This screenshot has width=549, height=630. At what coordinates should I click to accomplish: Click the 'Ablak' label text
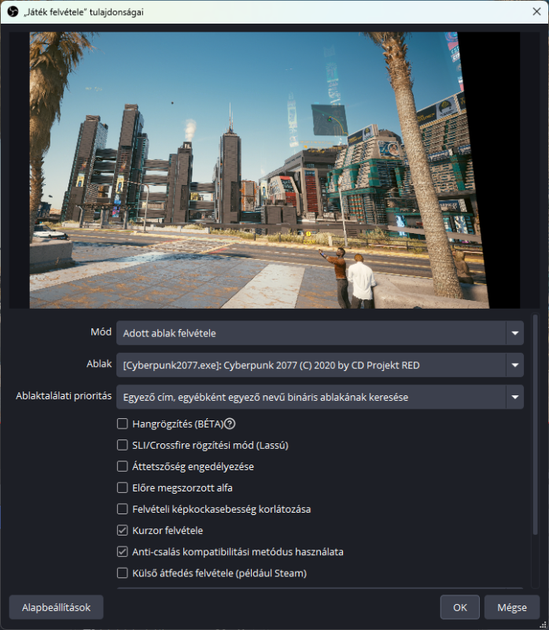tap(99, 364)
